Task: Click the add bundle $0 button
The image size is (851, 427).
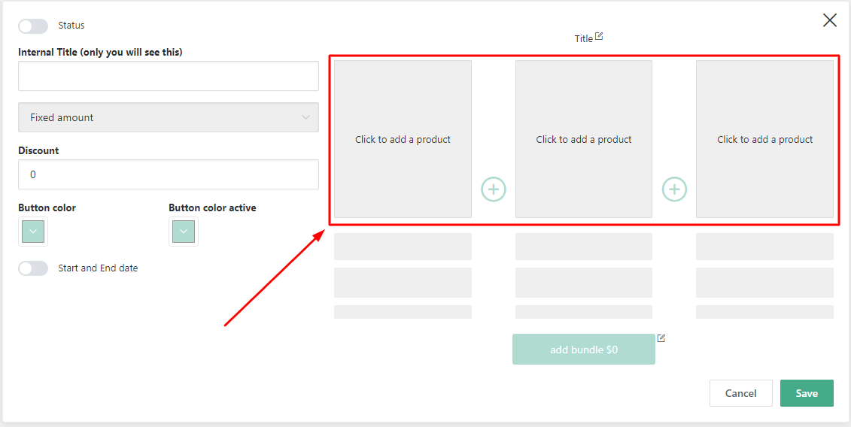Action: (583, 350)
